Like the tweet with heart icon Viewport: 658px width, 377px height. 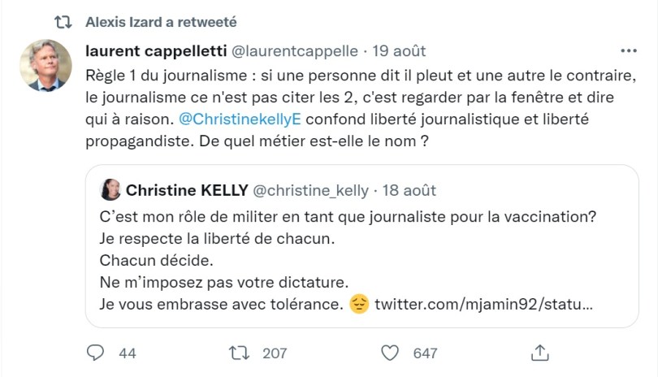coord(391,353)
